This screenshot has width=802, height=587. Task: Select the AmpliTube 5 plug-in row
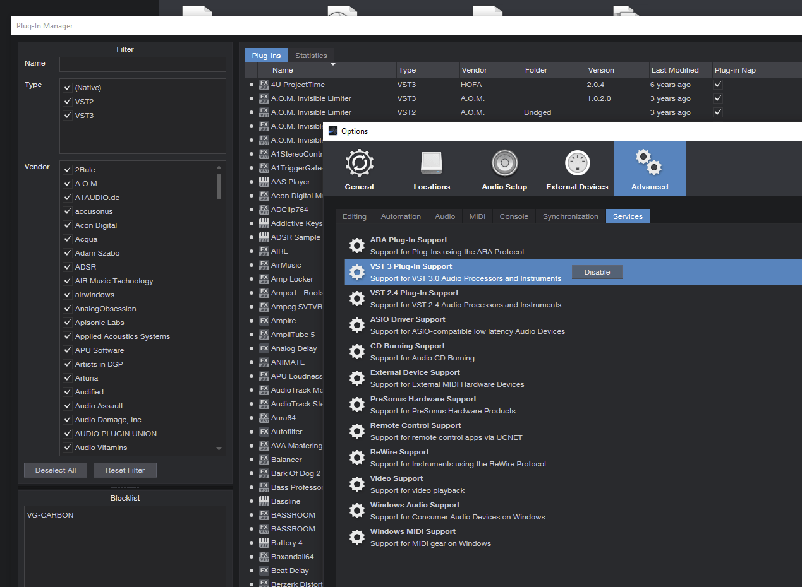[x=293, y=335]
